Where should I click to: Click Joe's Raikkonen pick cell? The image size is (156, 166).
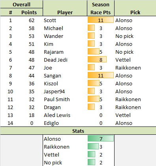pos(135,68)
